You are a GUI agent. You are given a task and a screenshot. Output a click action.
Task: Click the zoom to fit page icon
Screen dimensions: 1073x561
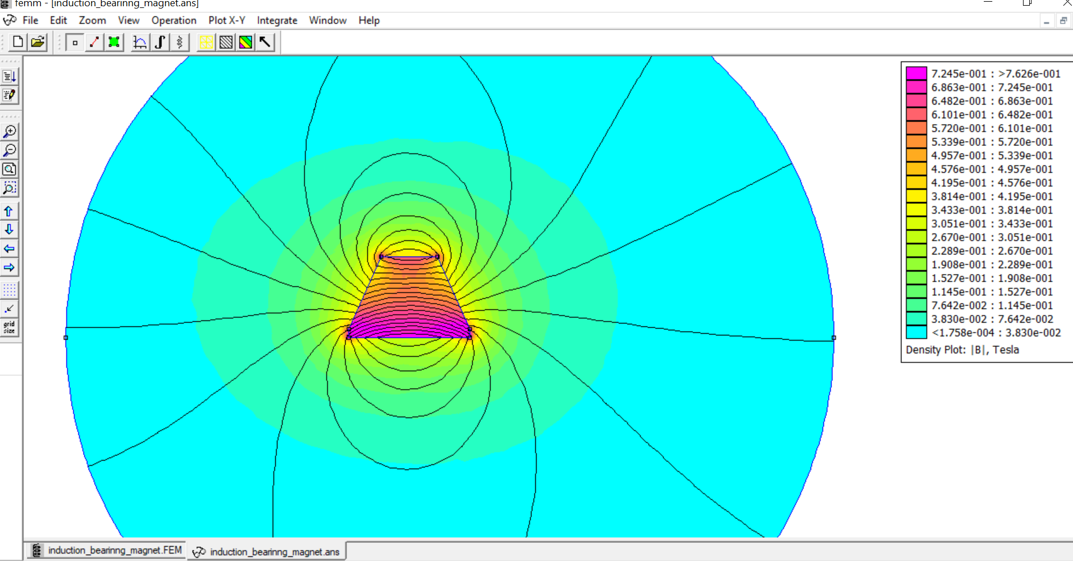10,169
